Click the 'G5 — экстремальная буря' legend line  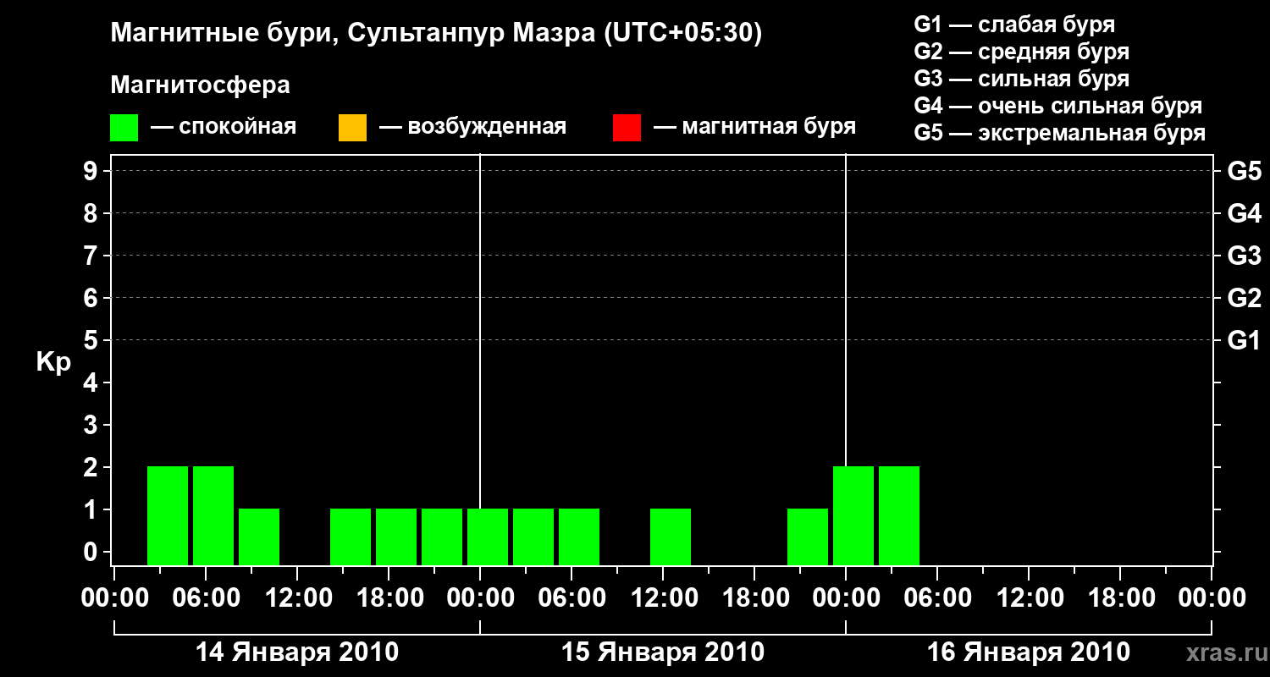tap(1060, 133)
